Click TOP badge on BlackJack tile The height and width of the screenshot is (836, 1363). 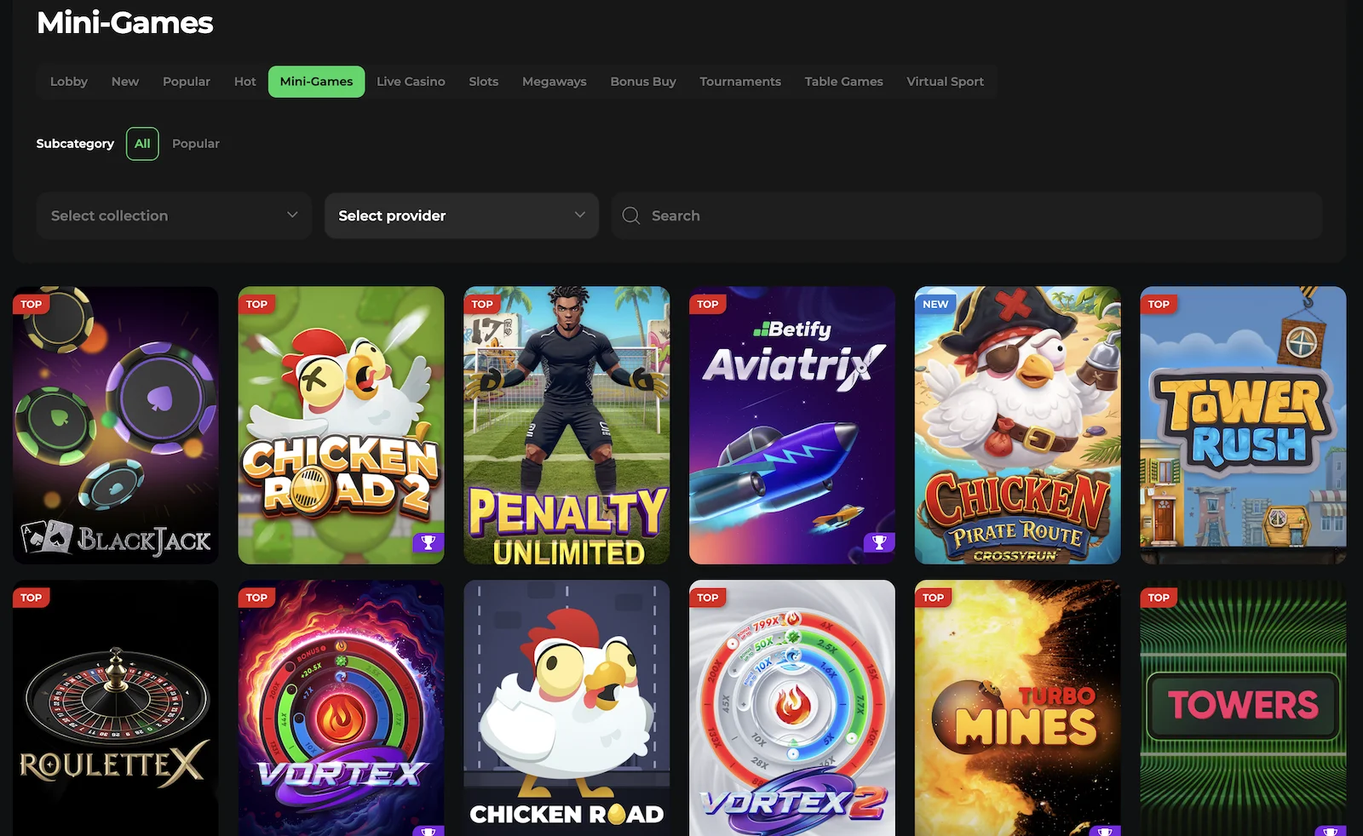[x=32, y=304]
